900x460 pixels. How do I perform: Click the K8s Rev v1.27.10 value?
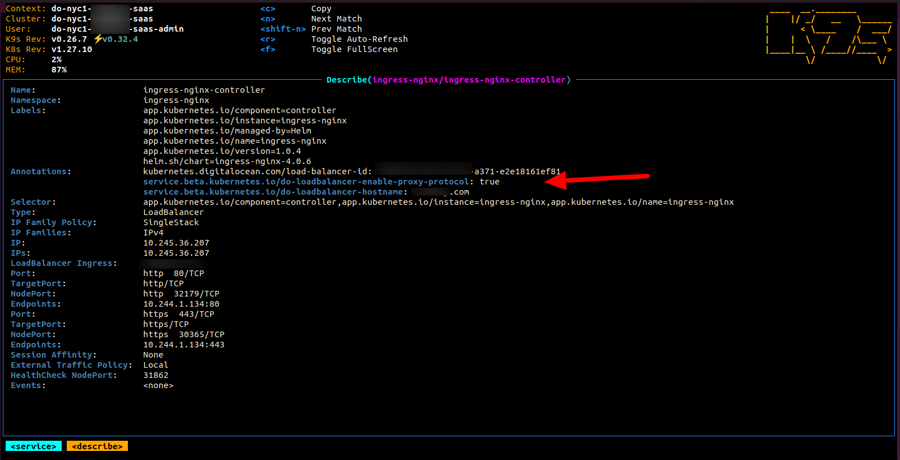point(71,49)
